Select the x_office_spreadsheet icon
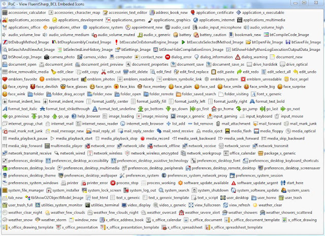 click(164, 227)
